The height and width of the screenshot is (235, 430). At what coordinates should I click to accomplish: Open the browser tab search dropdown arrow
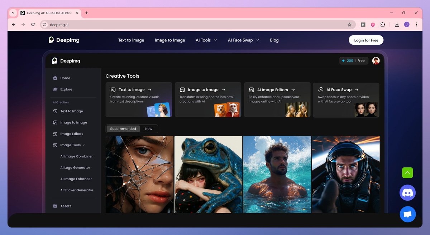13,13
